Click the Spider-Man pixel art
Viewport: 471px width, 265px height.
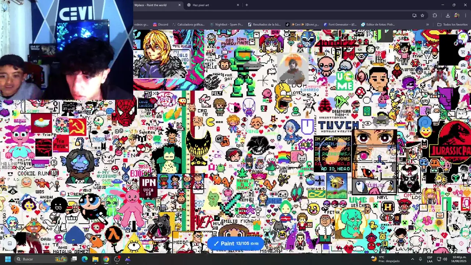(x=126, y=112)
